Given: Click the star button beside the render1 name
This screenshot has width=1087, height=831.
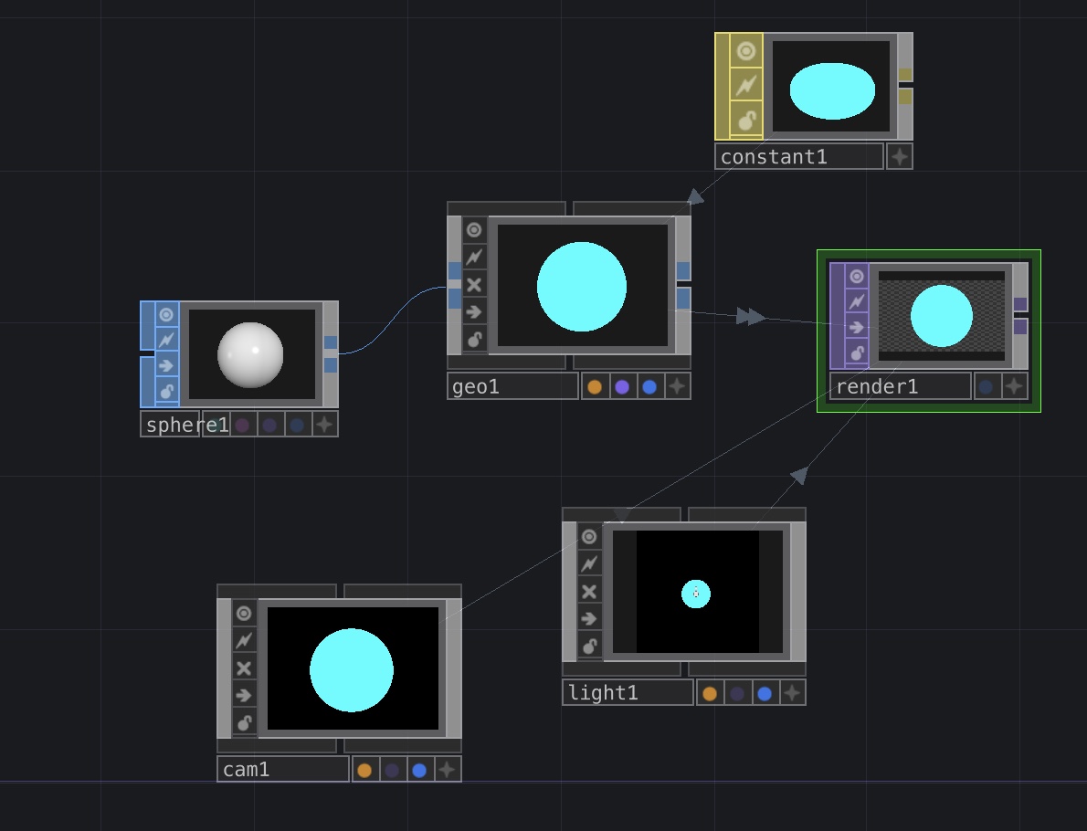Looking at the screenshot, I should click(1014, 386).
